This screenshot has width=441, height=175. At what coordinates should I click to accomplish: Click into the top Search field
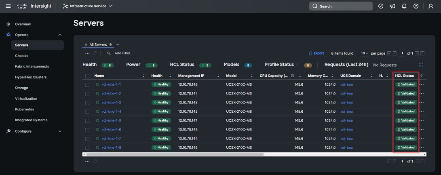341,6
